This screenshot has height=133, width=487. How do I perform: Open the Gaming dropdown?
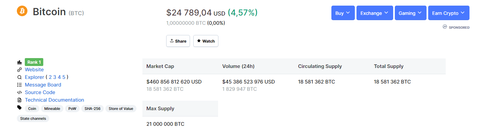click(x=411, y=13)
